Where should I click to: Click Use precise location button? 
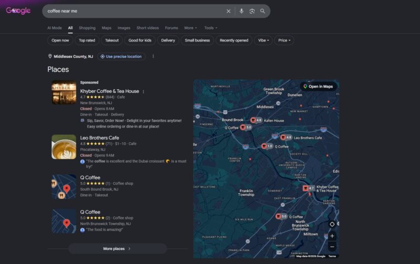(x=121, y=57)
